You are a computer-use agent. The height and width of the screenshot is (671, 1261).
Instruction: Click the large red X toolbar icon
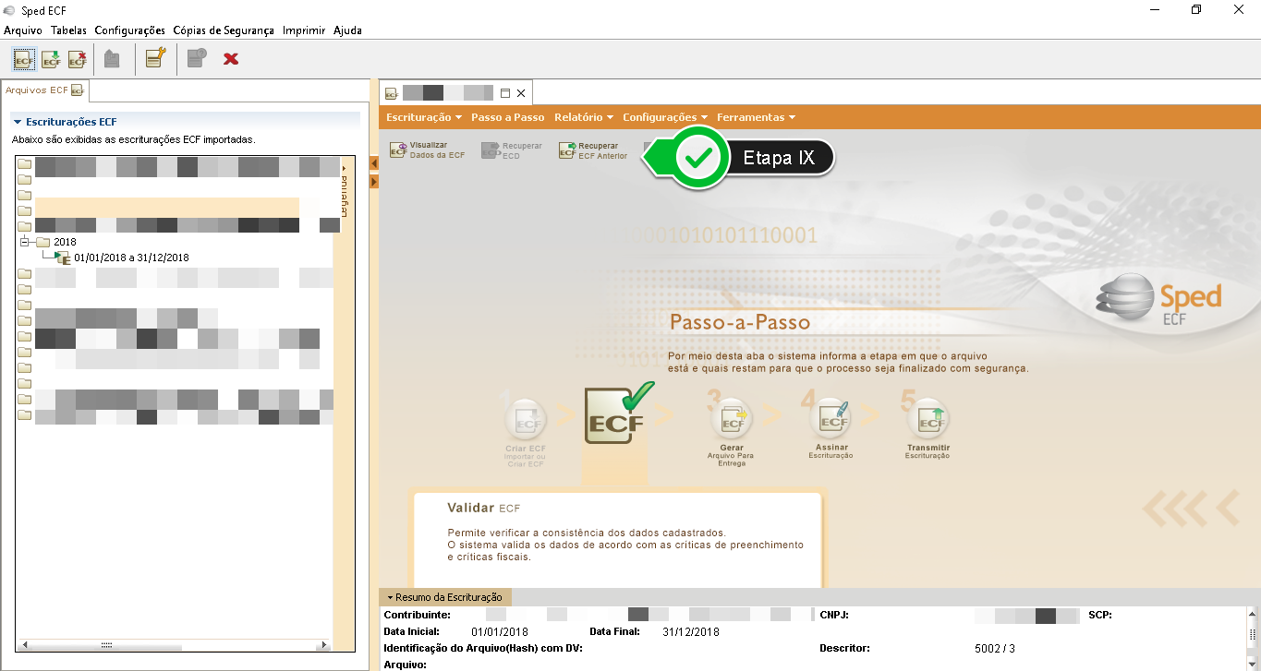click(x=231, y=59)
